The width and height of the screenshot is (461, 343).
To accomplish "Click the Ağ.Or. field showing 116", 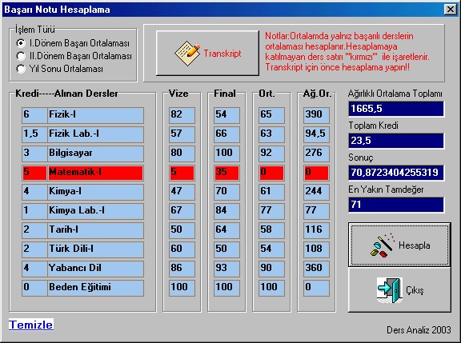I will 316,230.
